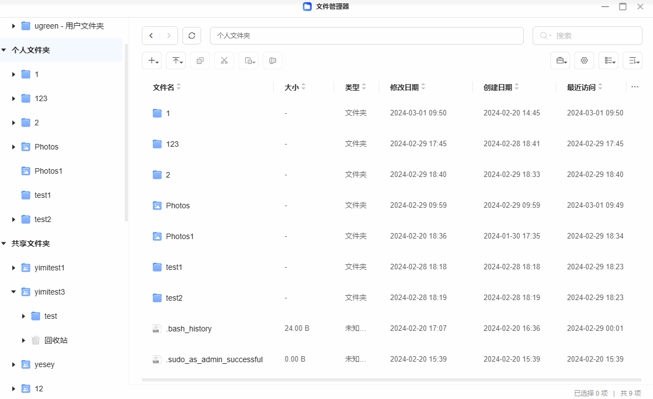Collapse the 共享文件夹 tree section
Image resolution: width=653 pixels, height=399 pixels.
pyautogui.click(x=4, y=243)
